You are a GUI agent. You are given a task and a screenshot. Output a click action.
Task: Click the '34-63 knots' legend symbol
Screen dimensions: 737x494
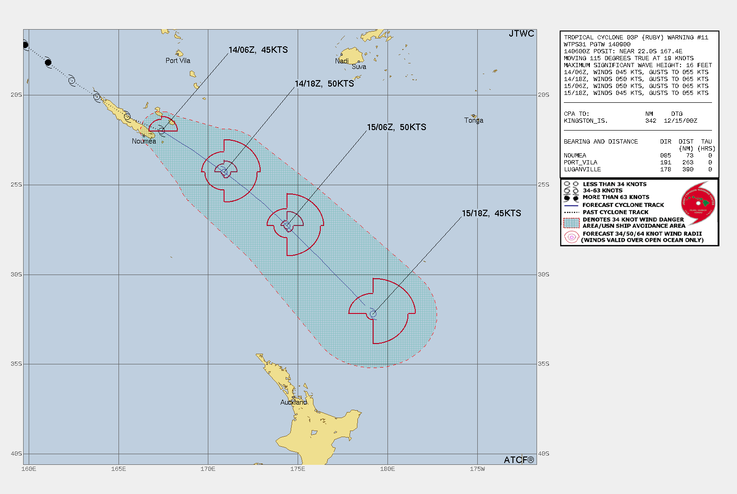(x=572, y=191)
